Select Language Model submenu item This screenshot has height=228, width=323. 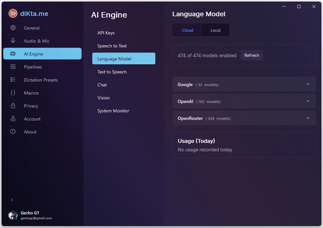[x=124, y=59]
